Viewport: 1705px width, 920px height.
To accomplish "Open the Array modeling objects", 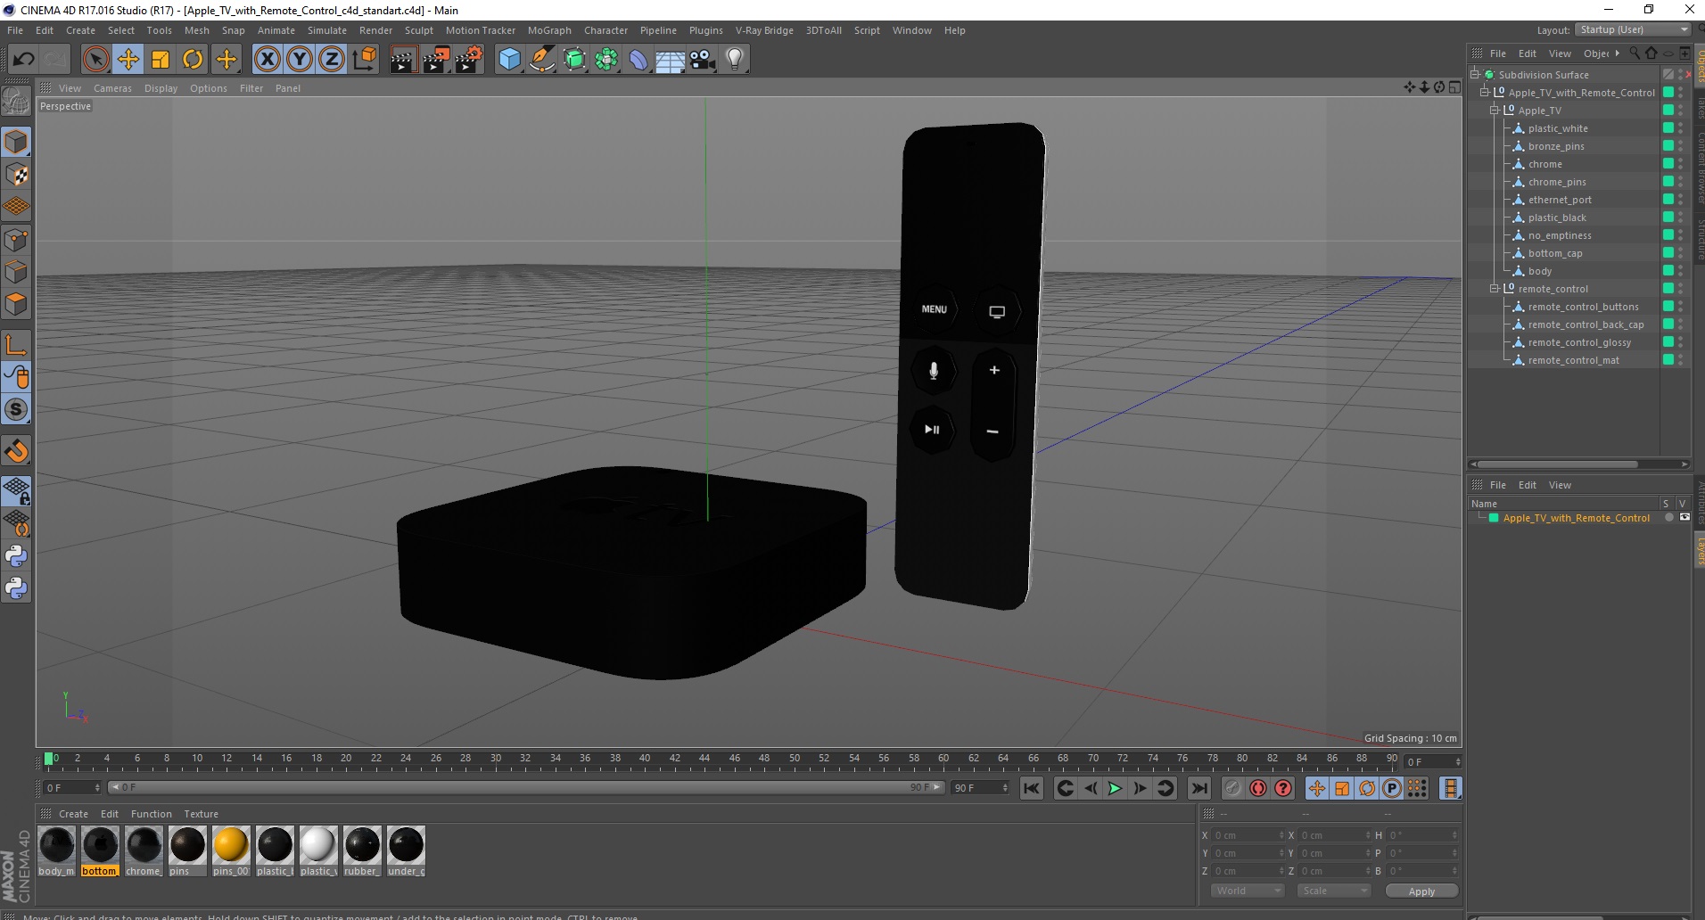I will tap(606, 60).
